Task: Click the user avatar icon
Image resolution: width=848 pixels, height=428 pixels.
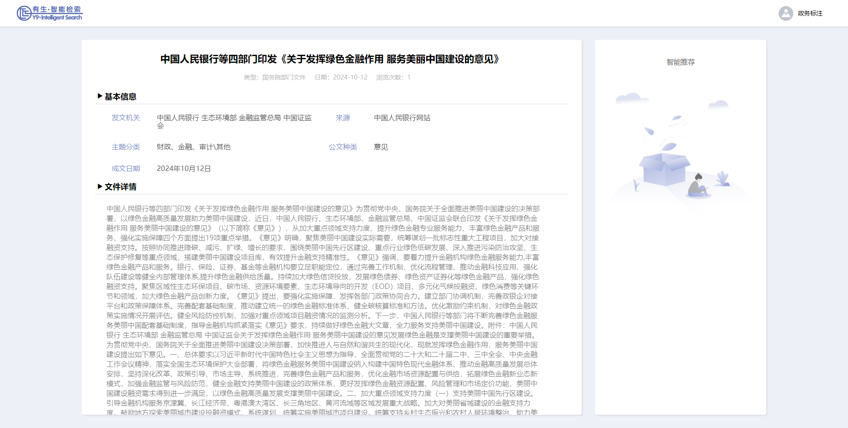Action: [x=785, y=13]
